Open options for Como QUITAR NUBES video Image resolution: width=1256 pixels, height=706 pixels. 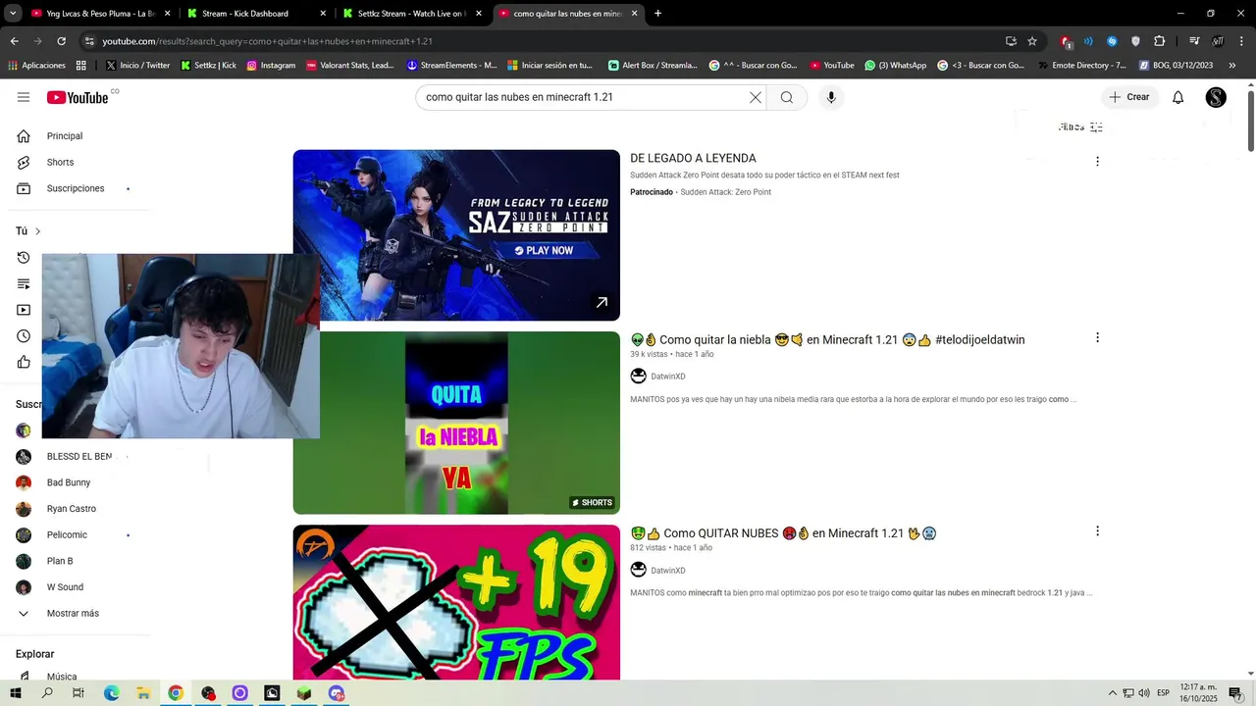click(1097, 530)
